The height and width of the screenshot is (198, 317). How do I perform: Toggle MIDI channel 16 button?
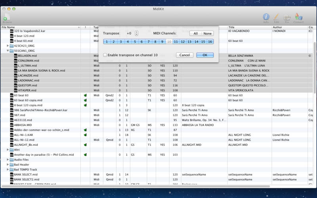pyautogui.click(x=210, y=42)
